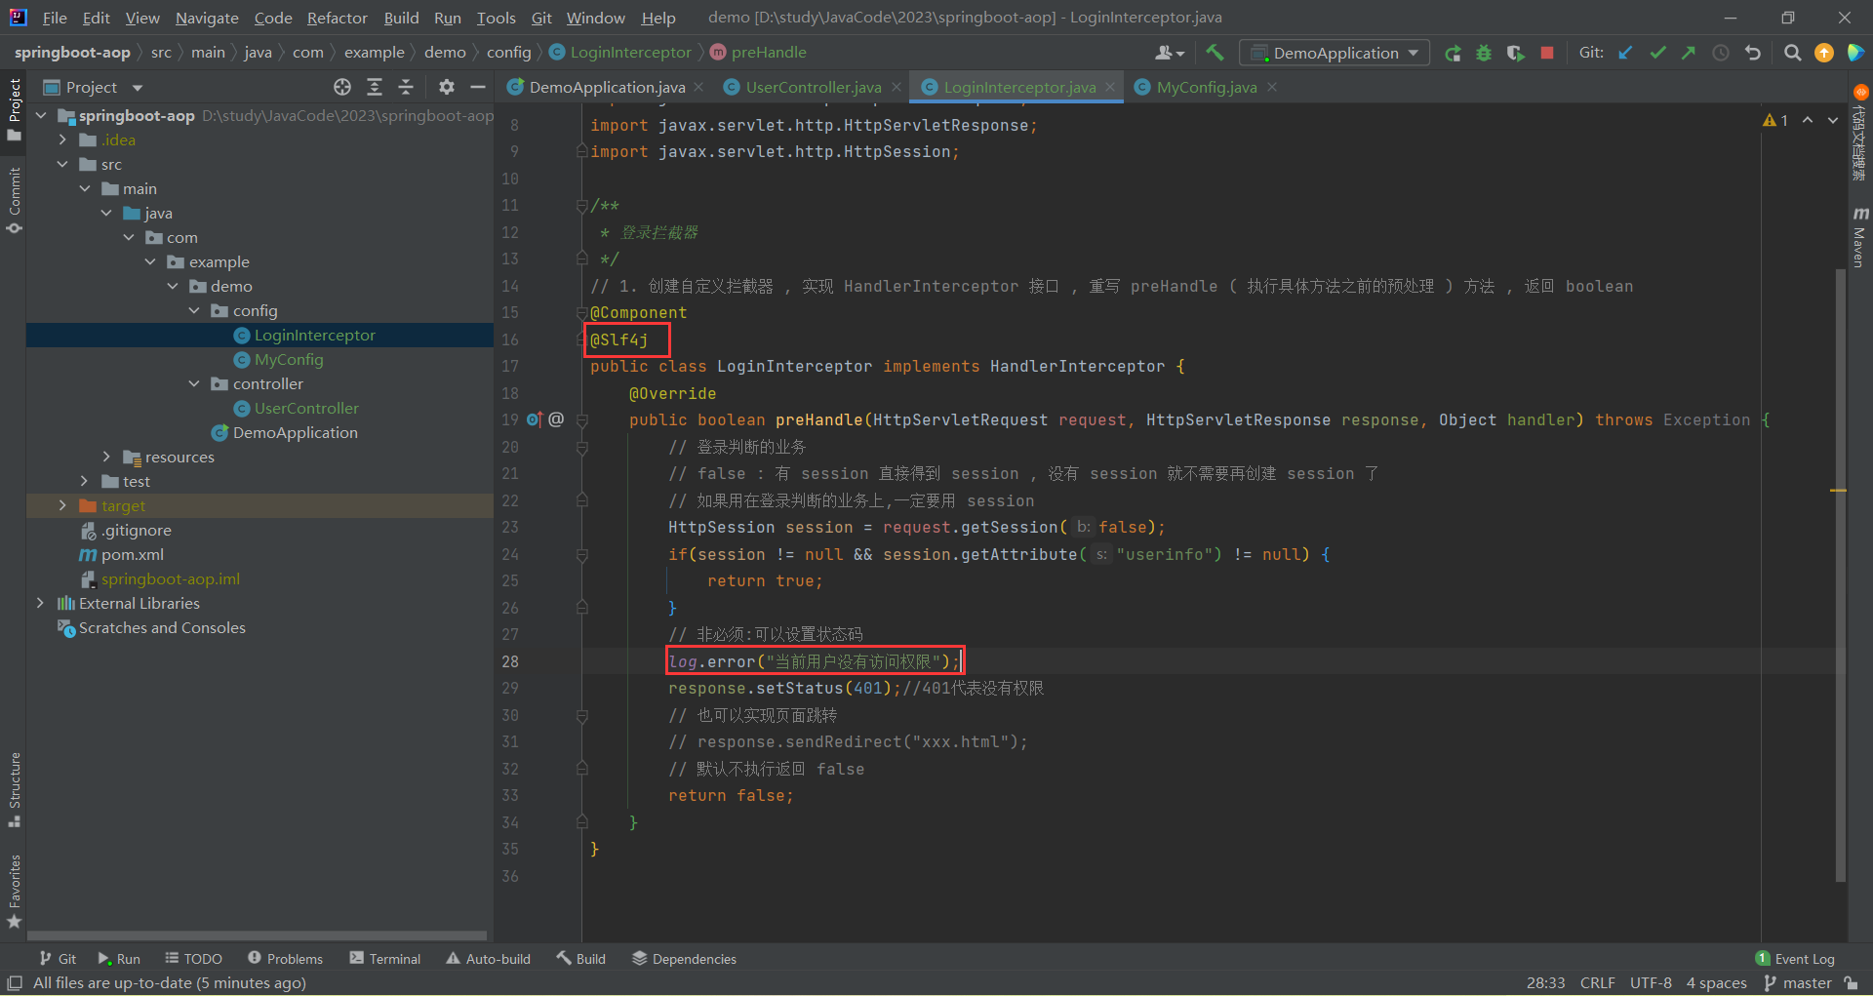Hide the Project tool window
Screen dimensions: 1873x996
click(x=478, y=87)
